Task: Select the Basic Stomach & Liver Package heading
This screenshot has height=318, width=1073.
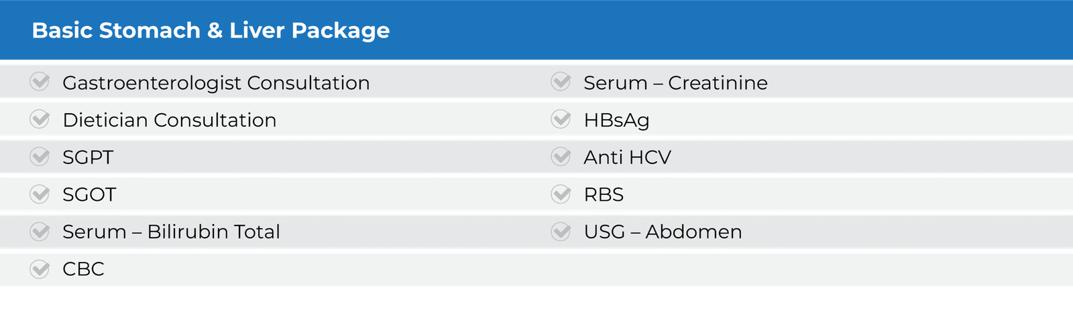Action: [211, 30]
